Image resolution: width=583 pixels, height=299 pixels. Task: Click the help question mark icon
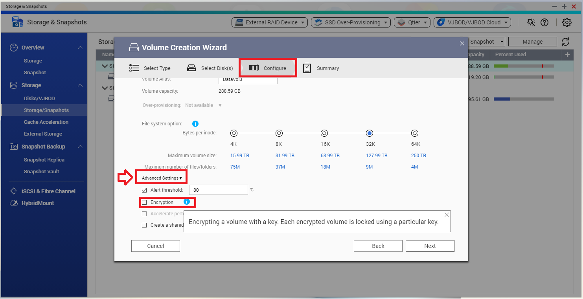[x=544, y=22]
